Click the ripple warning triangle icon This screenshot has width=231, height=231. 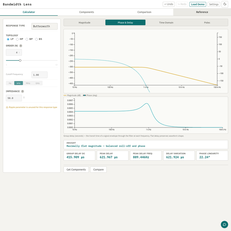[x=7, y=107]
